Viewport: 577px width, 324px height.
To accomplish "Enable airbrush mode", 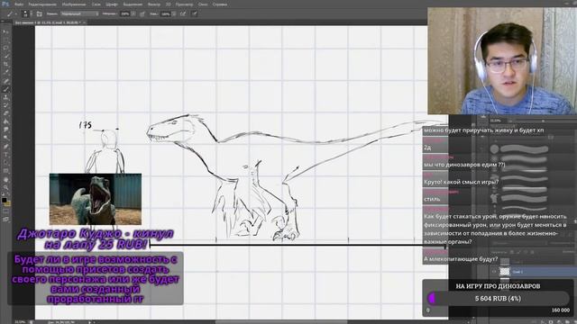I will click(x=183, y=14).
